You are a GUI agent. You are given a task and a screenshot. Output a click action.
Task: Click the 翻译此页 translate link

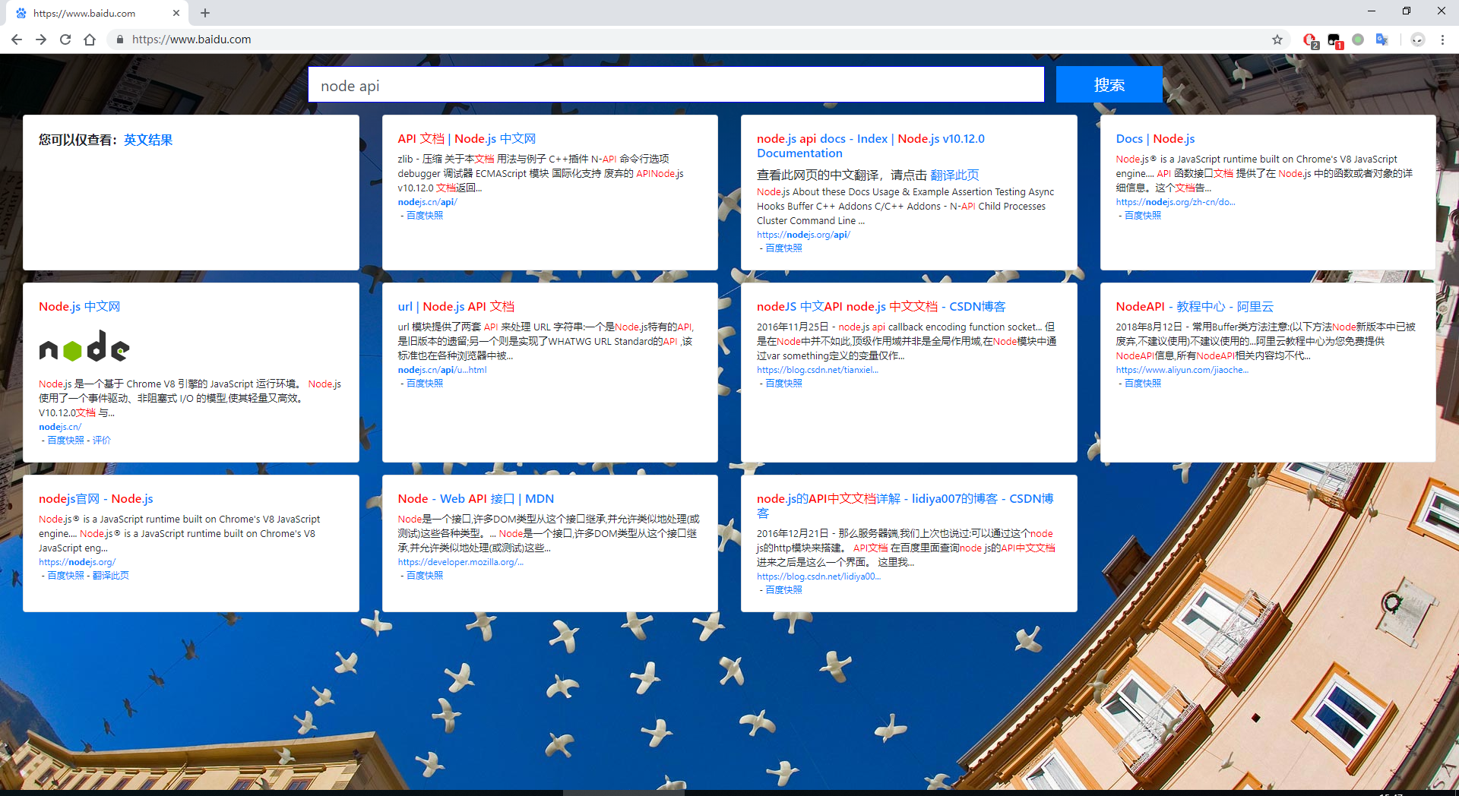click(x=954, y=175)
